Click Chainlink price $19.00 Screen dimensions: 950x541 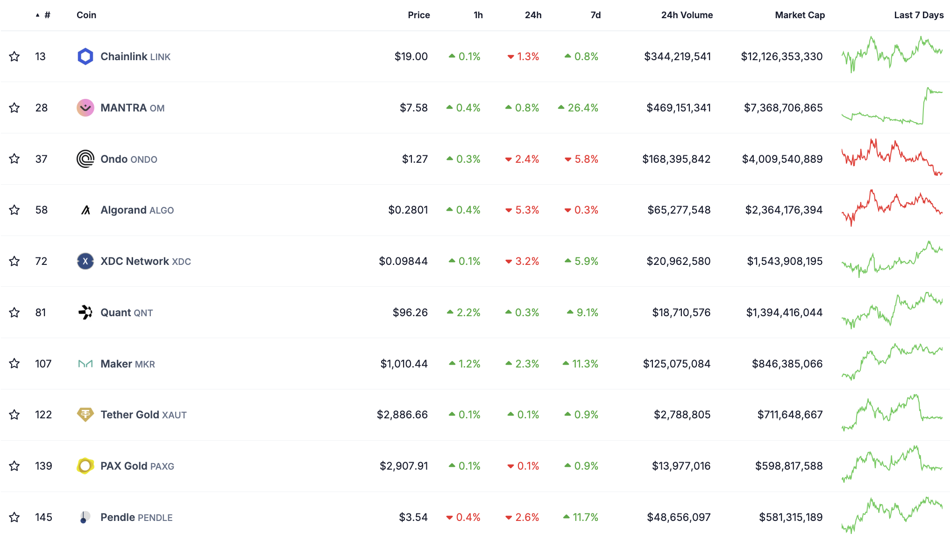411,56
